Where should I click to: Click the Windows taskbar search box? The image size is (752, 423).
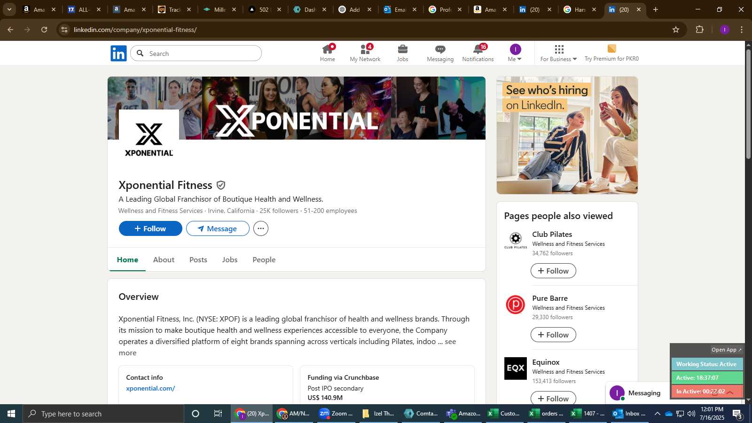[x=103, y=414]
